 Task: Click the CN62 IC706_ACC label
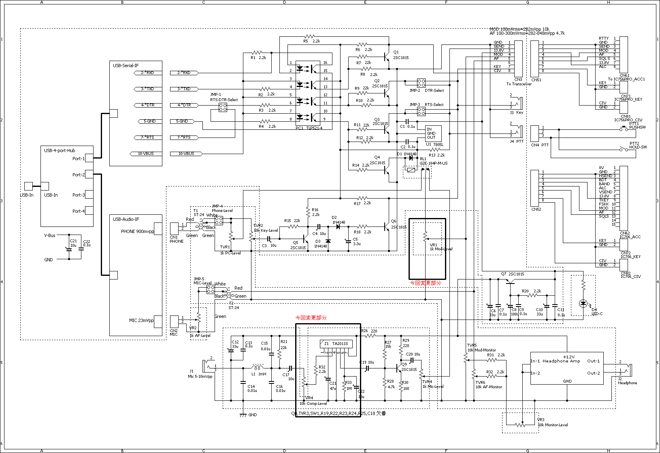click(630, 235)
